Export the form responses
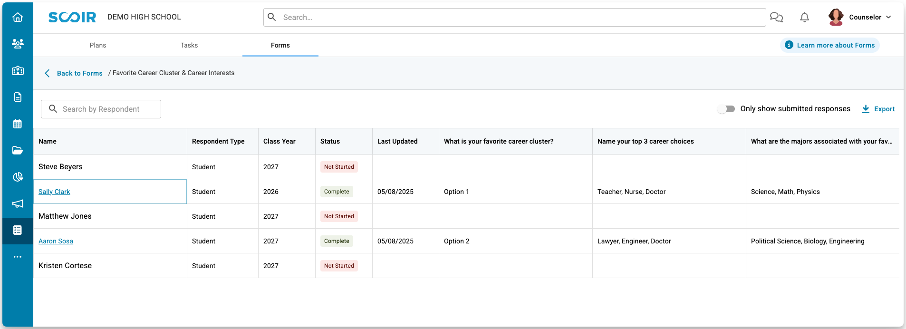Image resolution: width=906 pixels, height=329 pixels. point(878,109)
